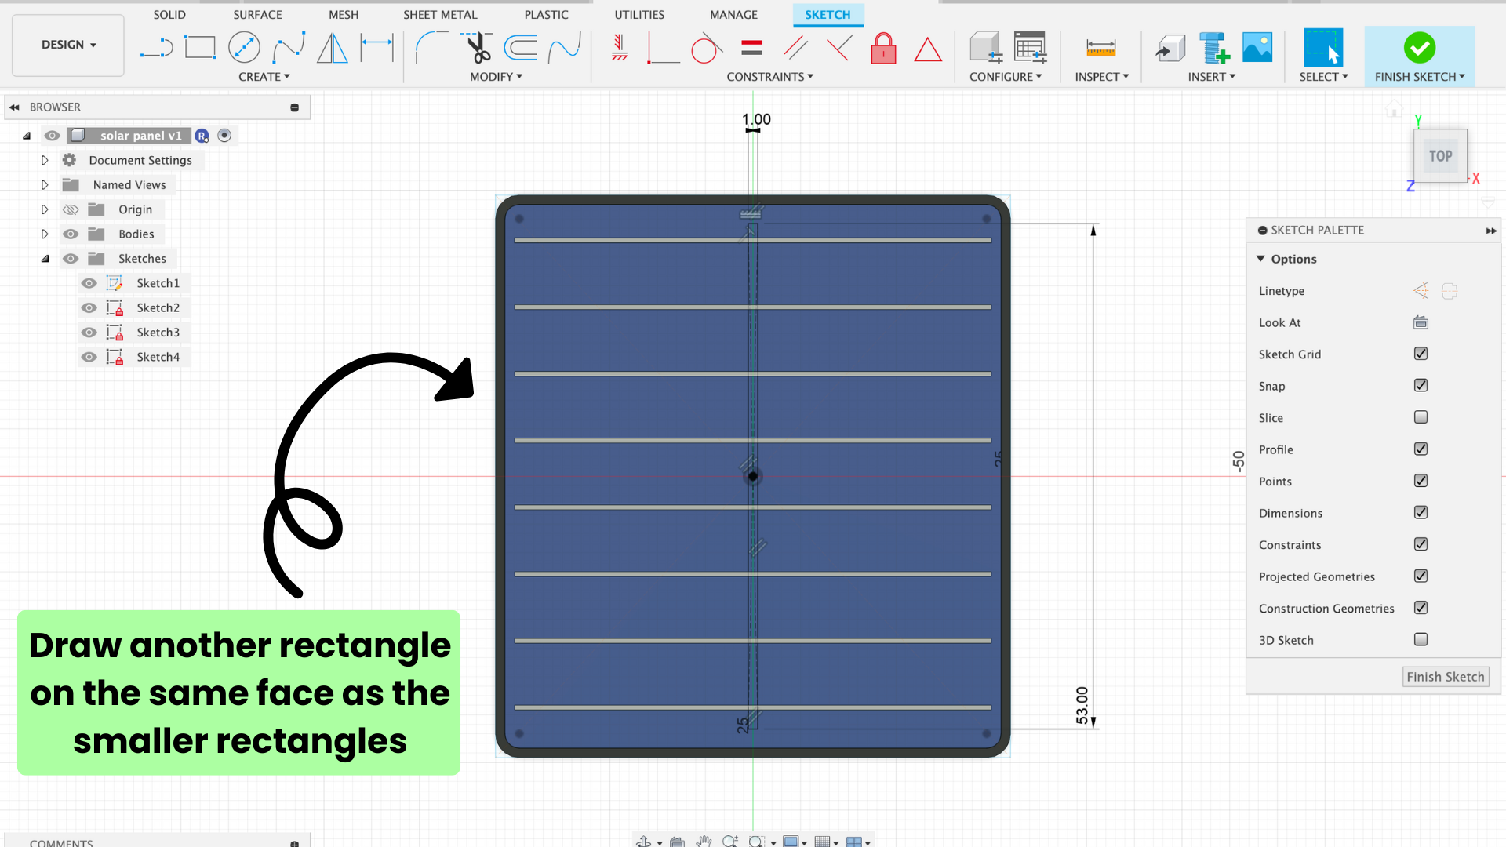Click the Insert Derive icon

[x=1170, y=48]
